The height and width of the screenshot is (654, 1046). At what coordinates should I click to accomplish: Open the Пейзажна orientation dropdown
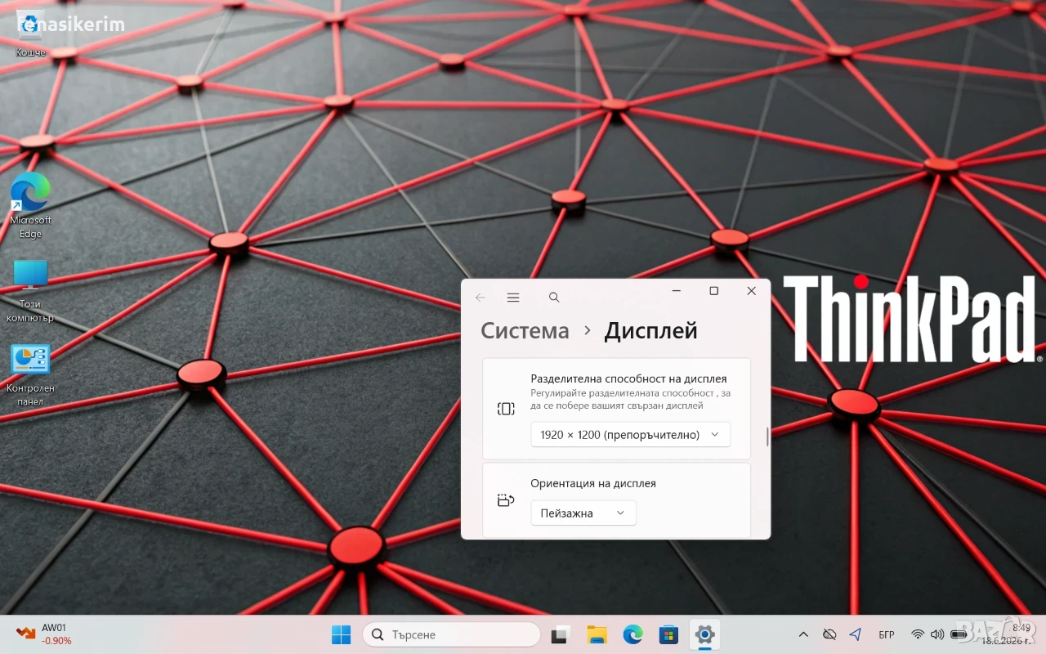pos(583,513)
